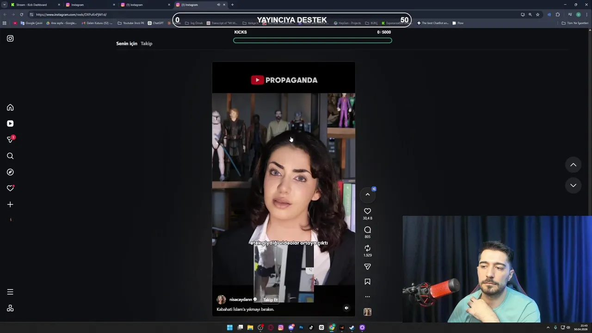Click the back navigation arrow
Screen dimensions: 592x333
(x=5, y=14)
